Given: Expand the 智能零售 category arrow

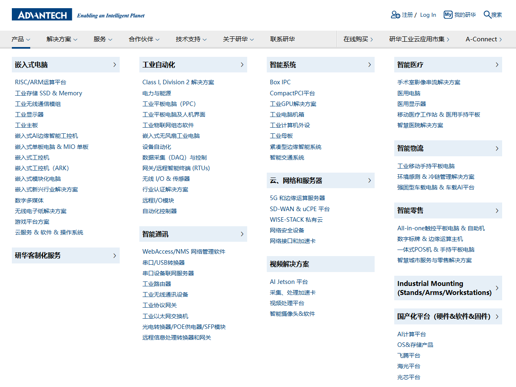Looking at the screenshot, I should click(497, 211).
